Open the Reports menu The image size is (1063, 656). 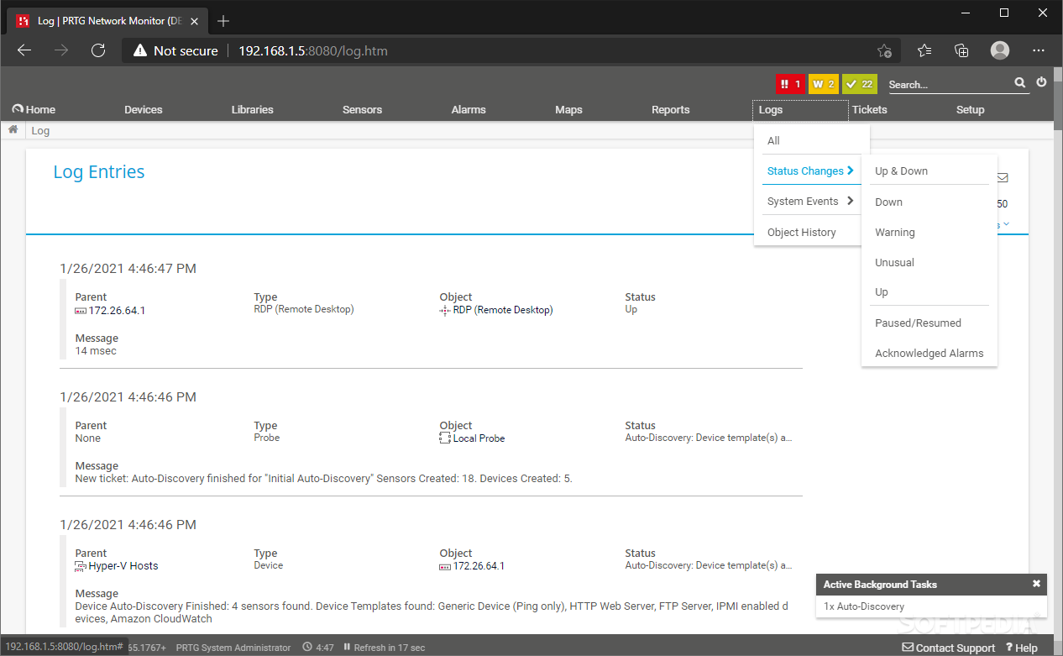tap(671, 109)
